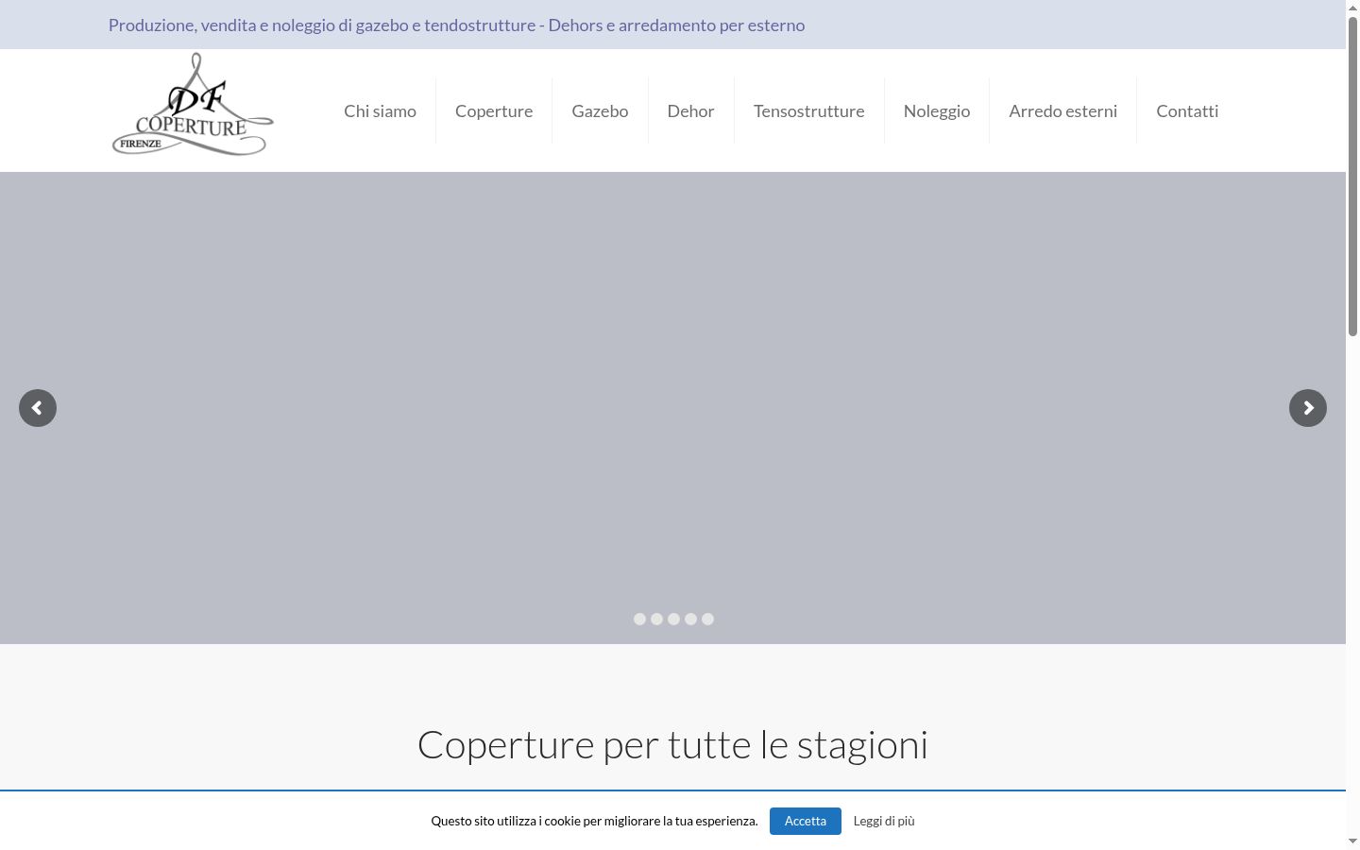Viewport: 1360px width, 850px height.
Task: Open the Noleggio section
Action: click(x=937, y=110)
